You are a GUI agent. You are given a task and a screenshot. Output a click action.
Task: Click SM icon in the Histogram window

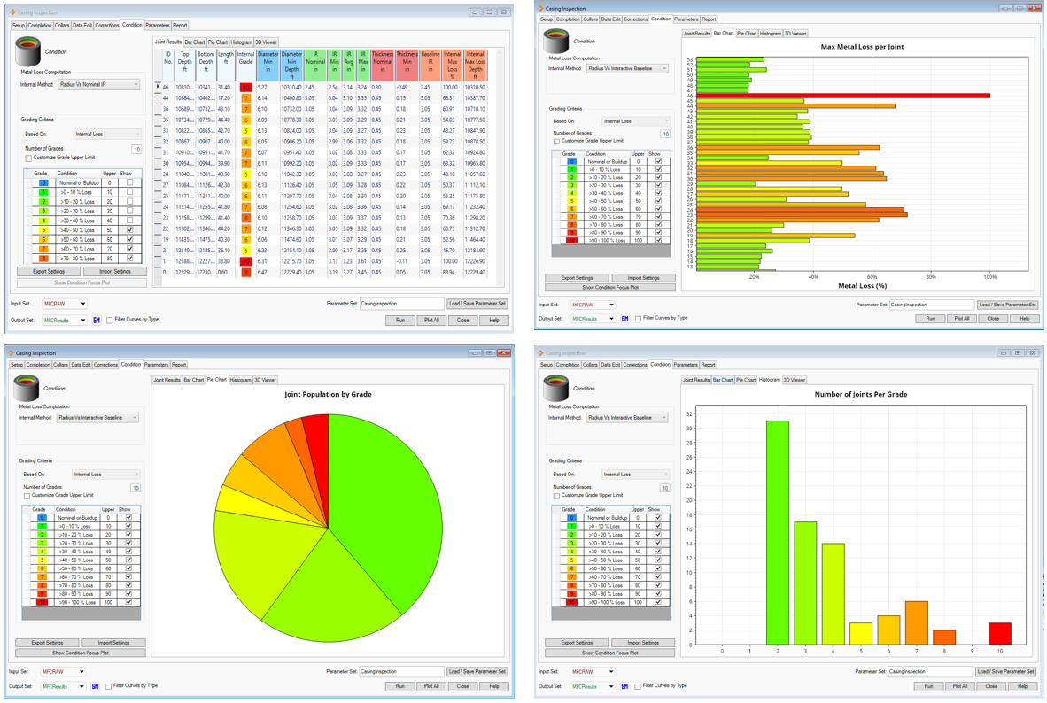pos(624,686)
